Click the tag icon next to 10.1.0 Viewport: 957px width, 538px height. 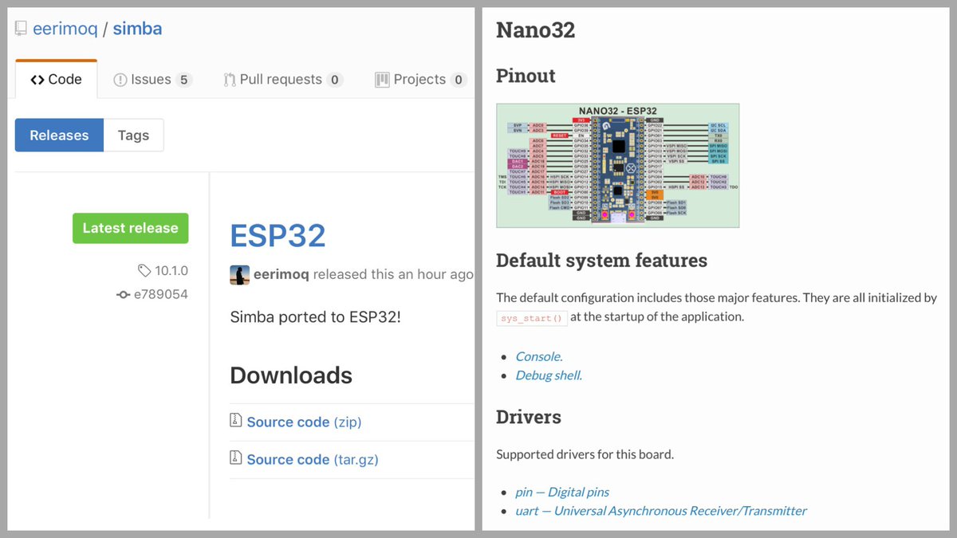[x=144, y=270]
